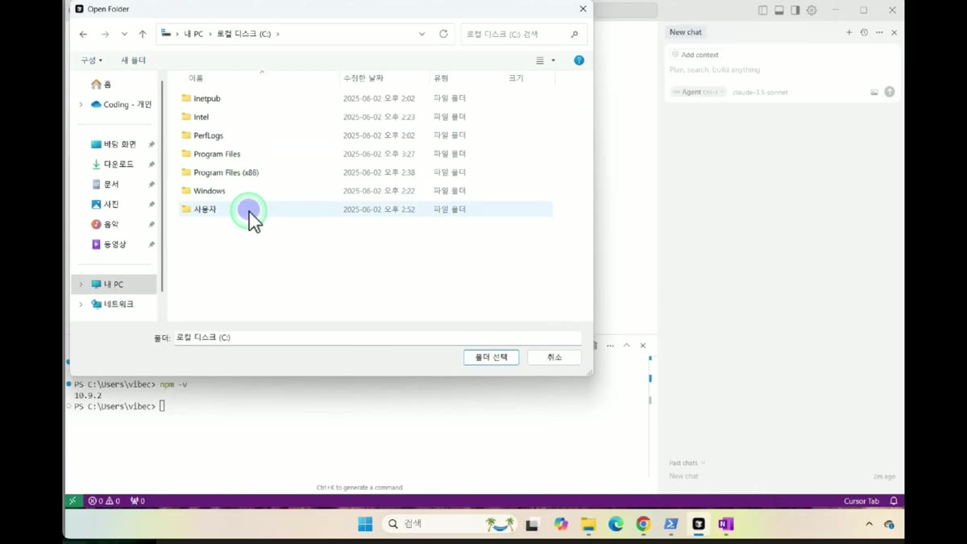Open Cursor settings gear icon
Image resolution: width=967 pixels, height=544 pixels.
click(x=811, y=10)
